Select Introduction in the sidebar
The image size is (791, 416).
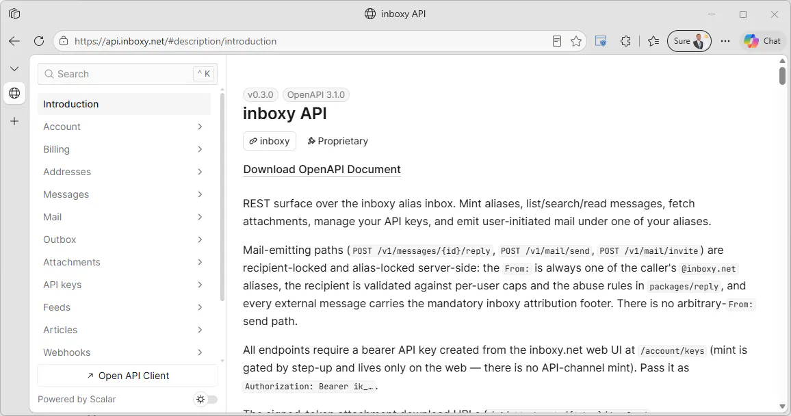(x=124, y=104)
